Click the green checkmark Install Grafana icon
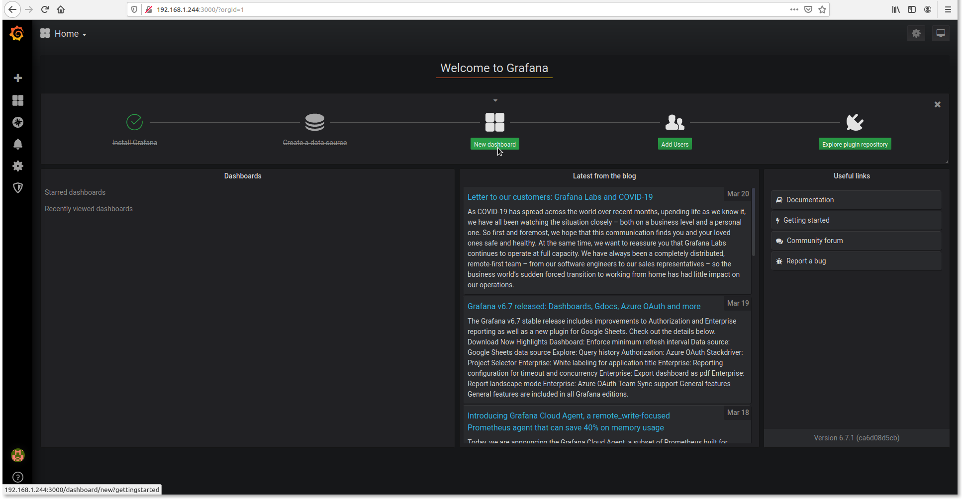This screenshot has width=962, height=499. tap(134, 122)
